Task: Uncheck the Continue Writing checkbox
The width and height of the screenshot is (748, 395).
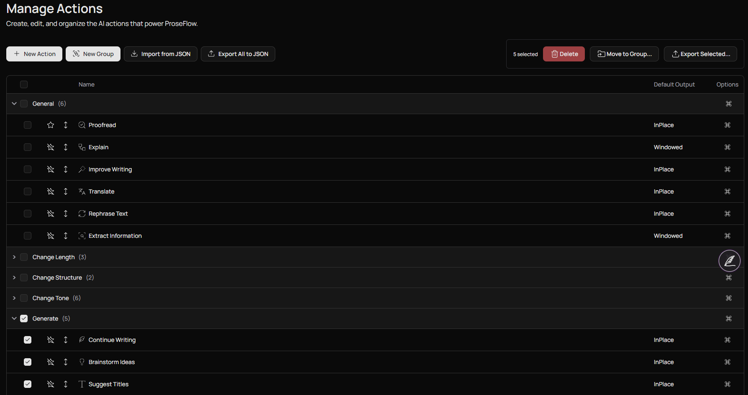Action: coord(28,340)
